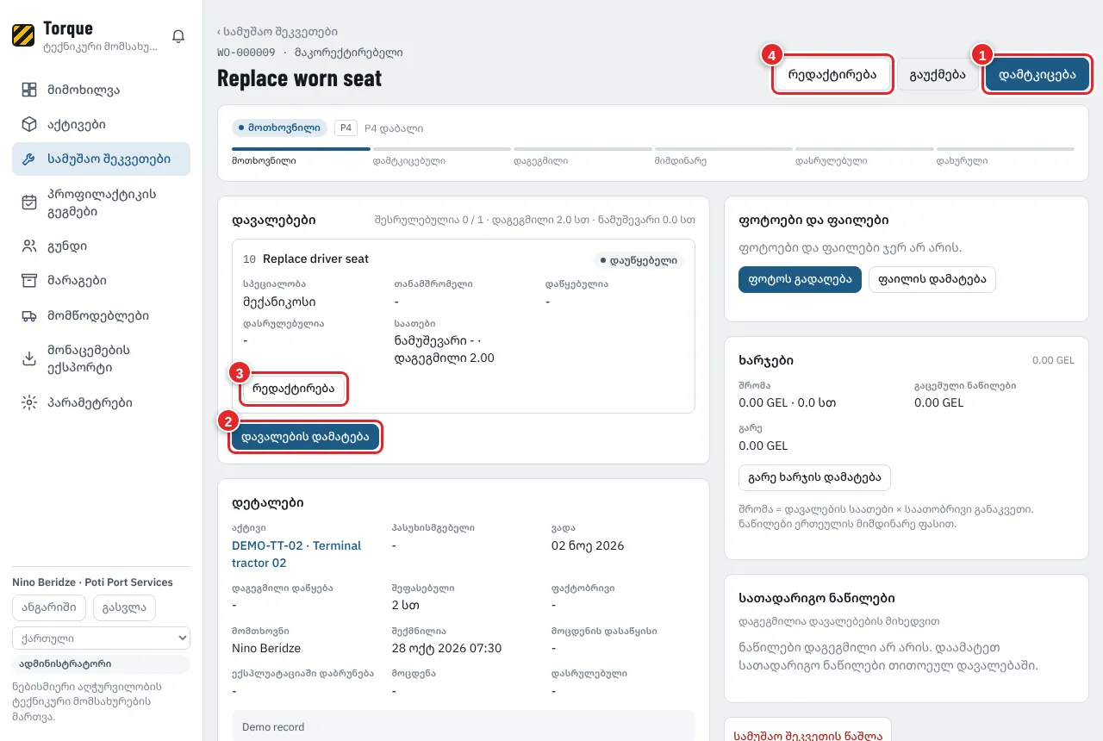Click the მომწოდებლები truck icon

(x=29, y=316)
